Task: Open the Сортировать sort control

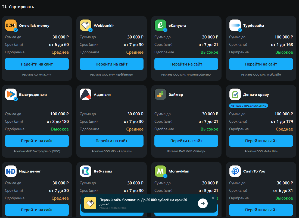Action: (18, 7)
